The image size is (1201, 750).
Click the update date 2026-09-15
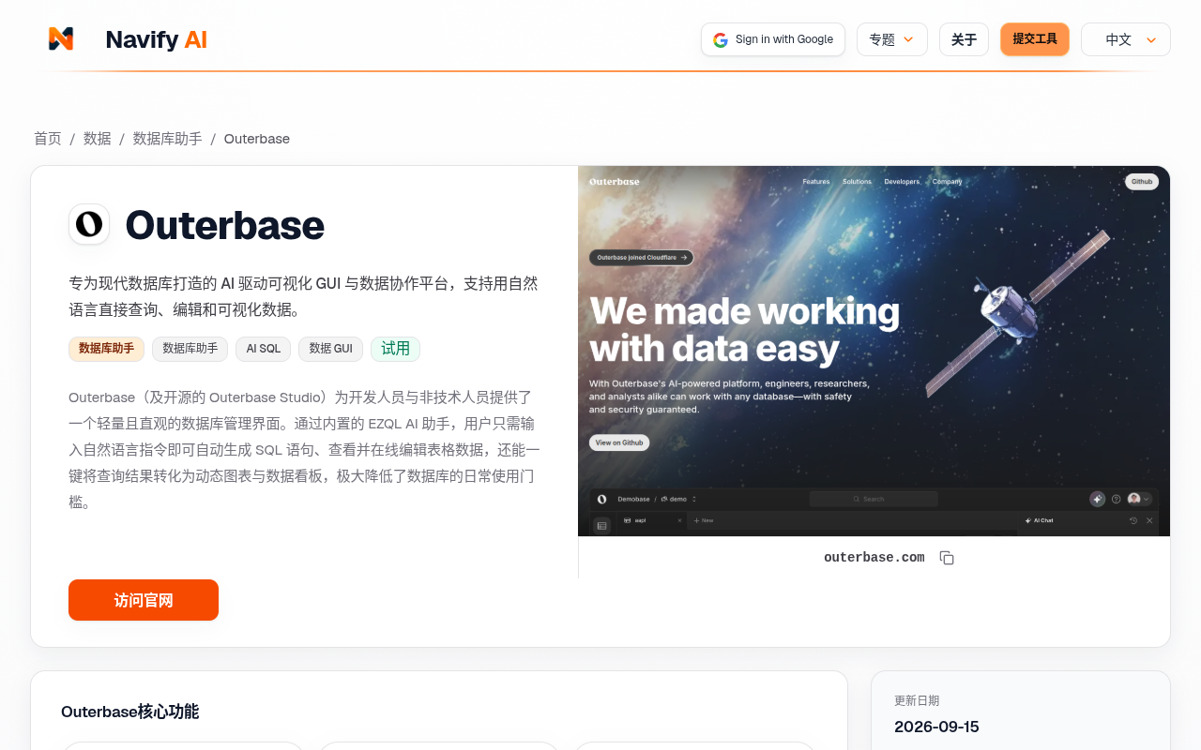point(936,727)
